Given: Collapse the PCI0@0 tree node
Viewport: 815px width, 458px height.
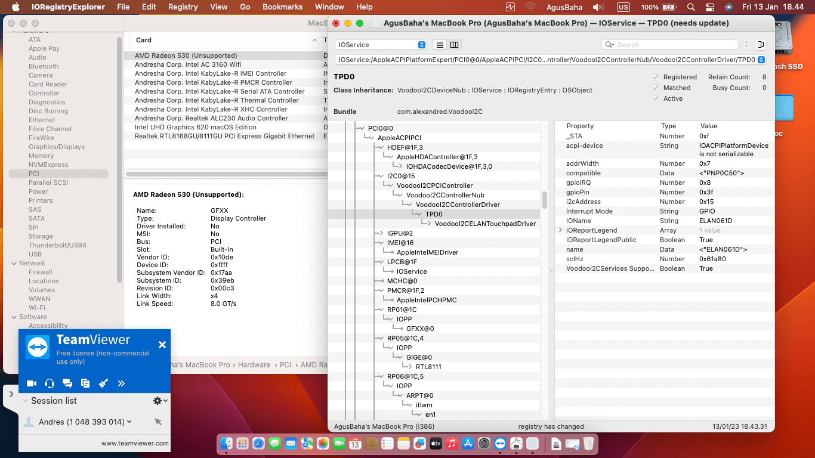Looking at the screenshot, I should coord(362,128).
